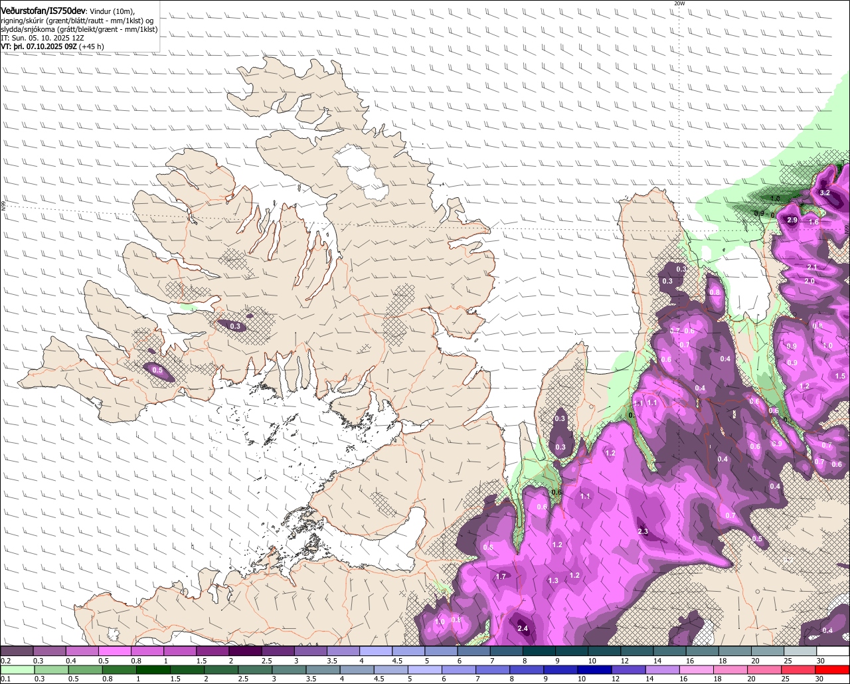The width and height of the screenshot is (850, 684).
Task: Click the '2.1' precipitation value on the map
Action: click(811, 267)
